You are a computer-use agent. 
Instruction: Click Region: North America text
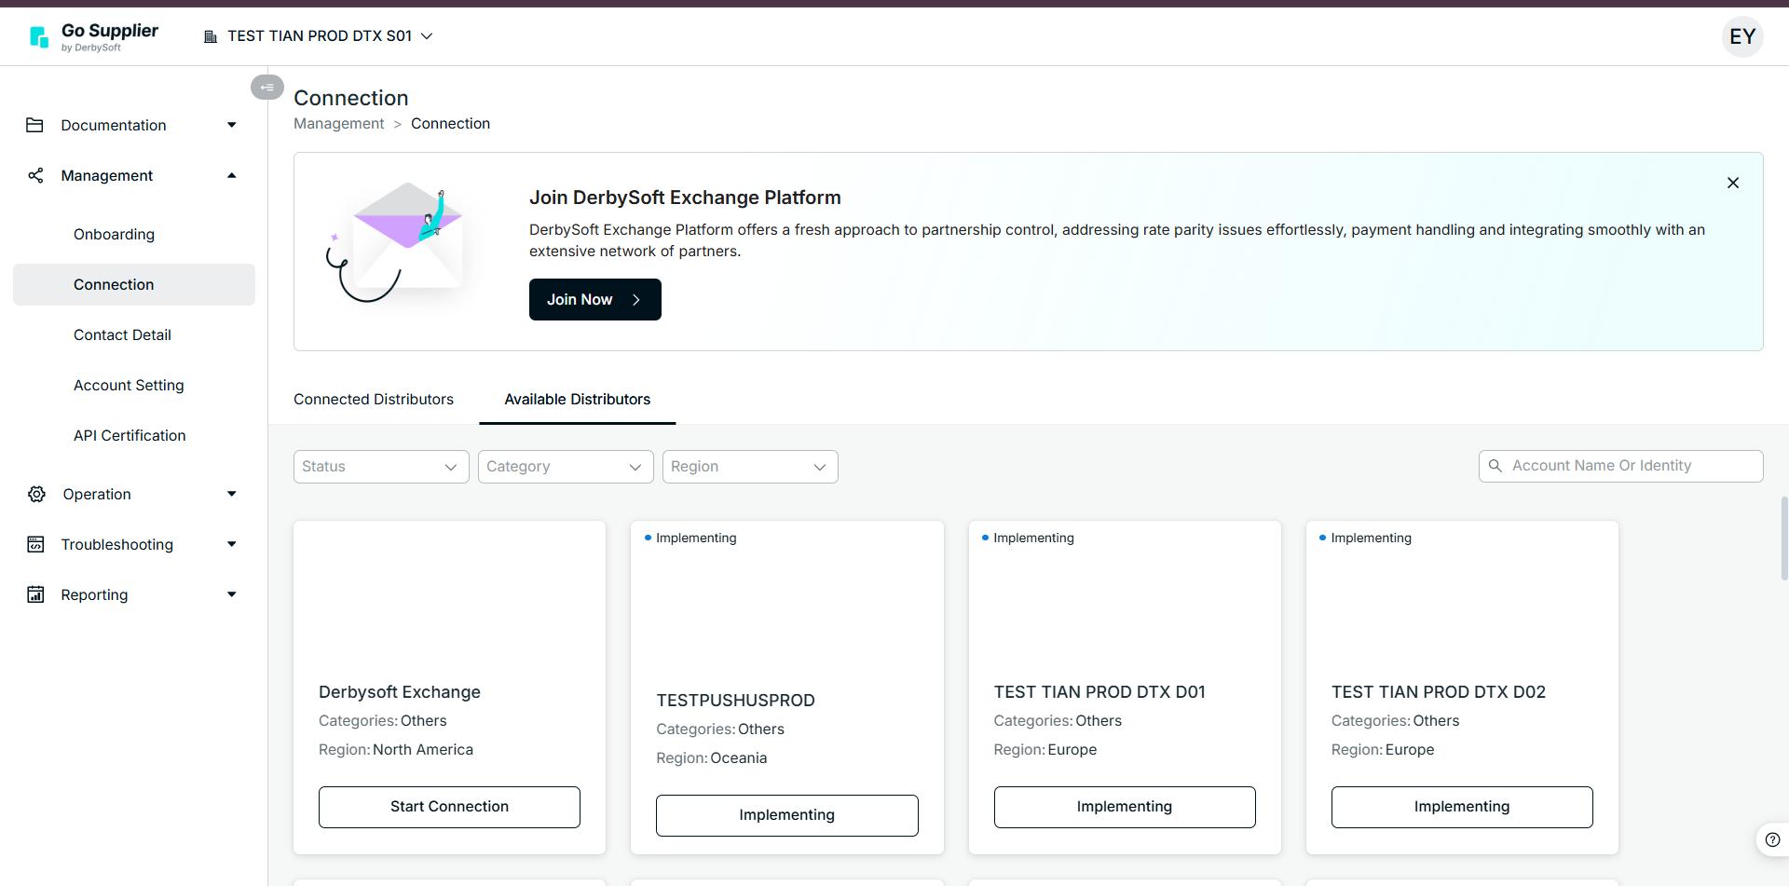coord(396,750)
